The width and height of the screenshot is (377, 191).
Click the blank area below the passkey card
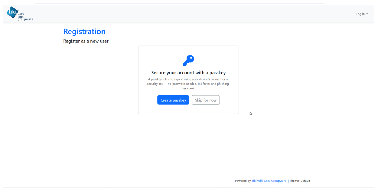188,143
